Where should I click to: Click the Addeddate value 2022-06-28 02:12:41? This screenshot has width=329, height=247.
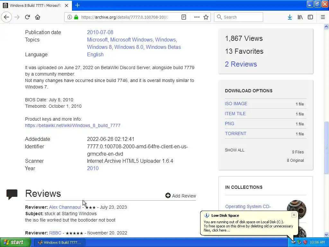pos(111,139)
